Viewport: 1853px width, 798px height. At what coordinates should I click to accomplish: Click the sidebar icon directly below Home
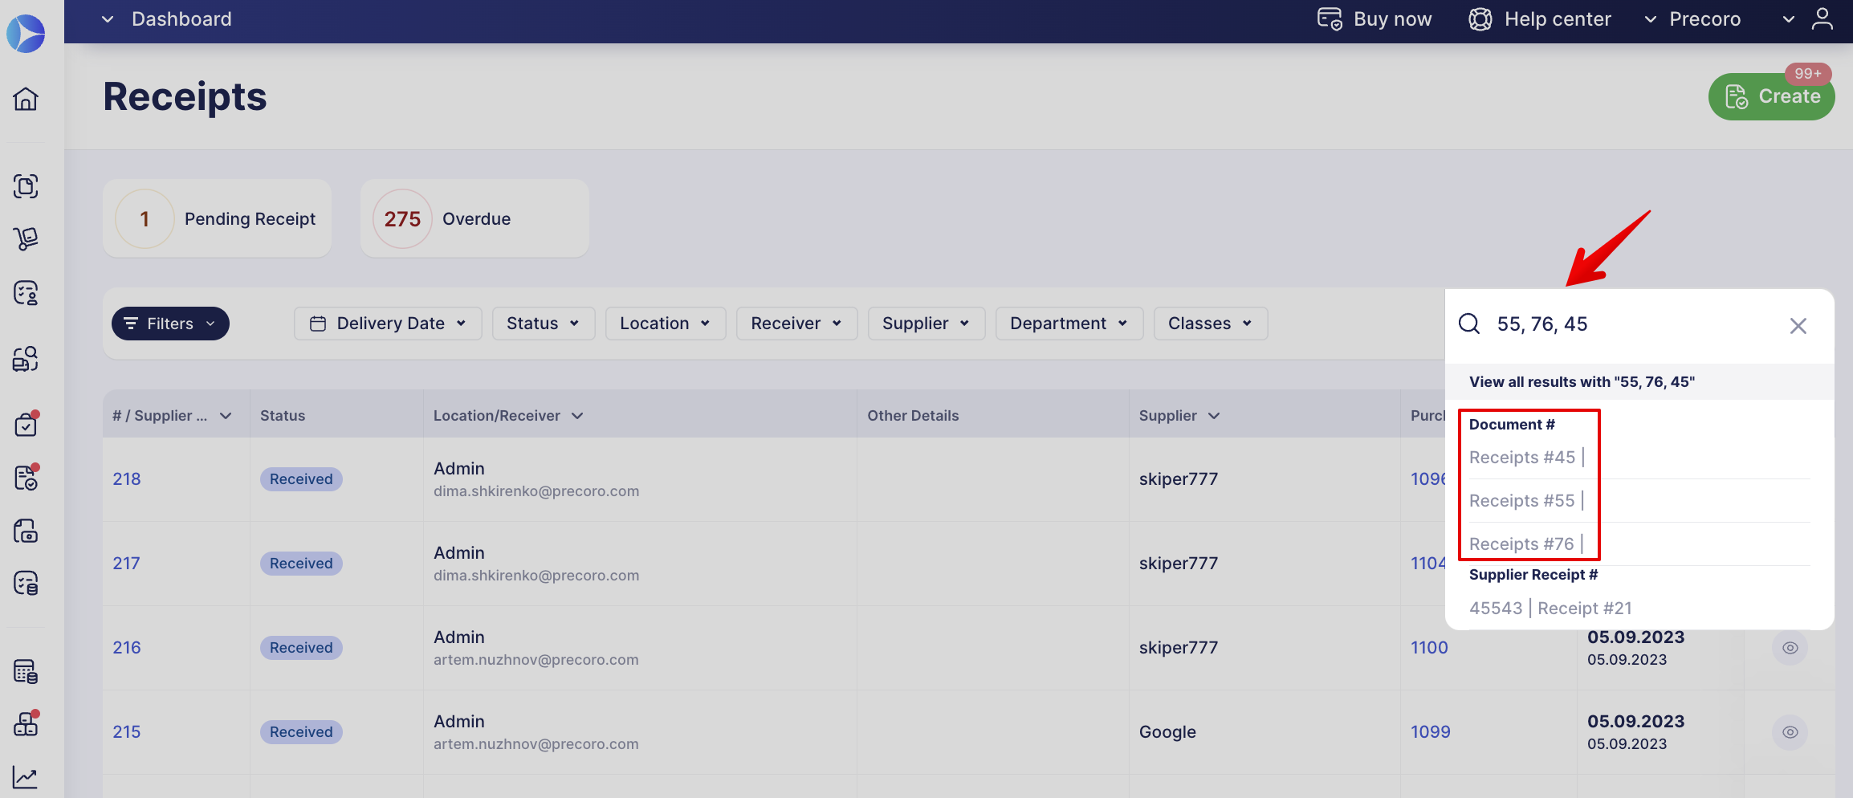pyautogui.click(x=26, y=186)
